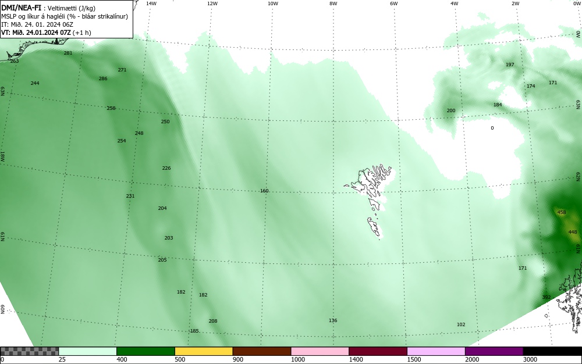The image size is (582, 364).
Task: Click the 10W longitude label
Action: (273, 3)
